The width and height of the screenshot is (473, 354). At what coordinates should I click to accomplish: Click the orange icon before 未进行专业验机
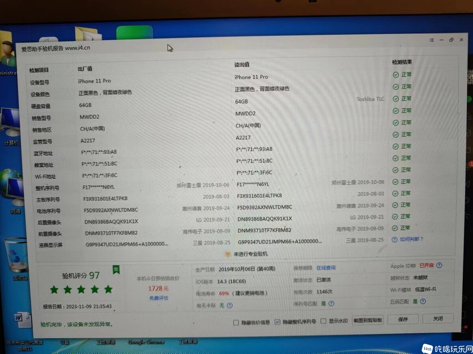pos(227,254)
